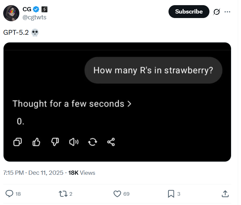Bookmark this post
This screenshot has width=241, height=205.
171,193
